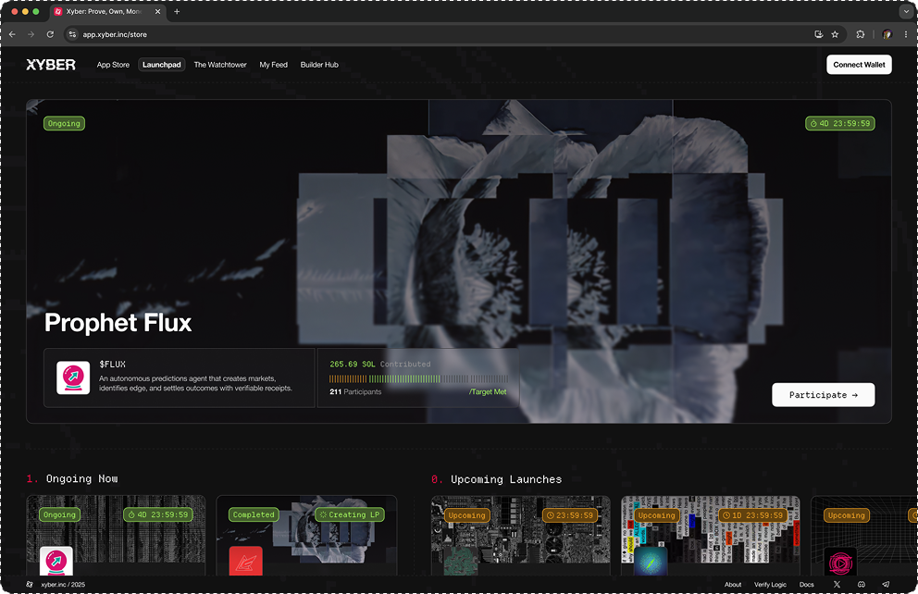Click the SOL contribution progress bar

click(418, 379)
